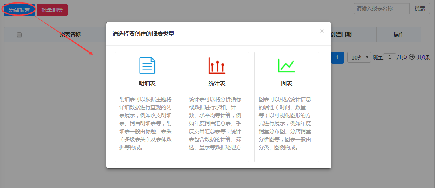Toggle the select-all checkbox in table header
The image size is (435, 188).
click(19, 35)
